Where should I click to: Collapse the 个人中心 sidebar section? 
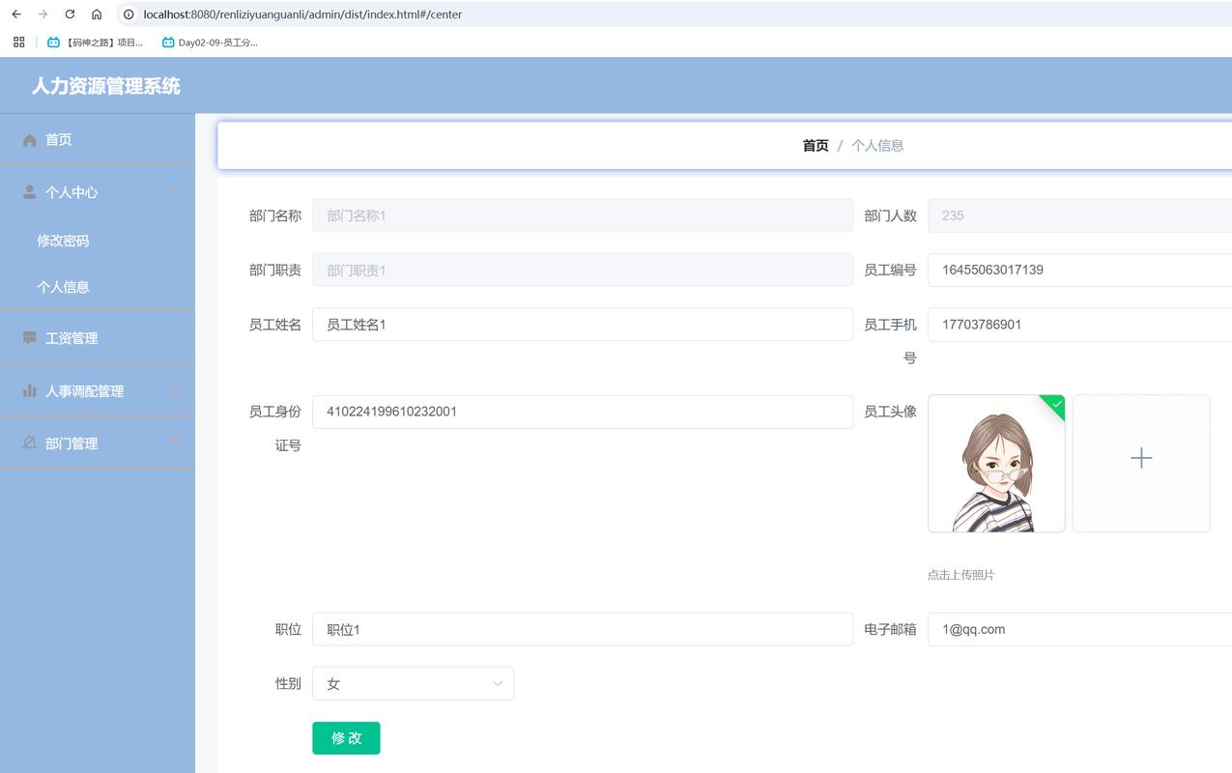click(174, 190)
